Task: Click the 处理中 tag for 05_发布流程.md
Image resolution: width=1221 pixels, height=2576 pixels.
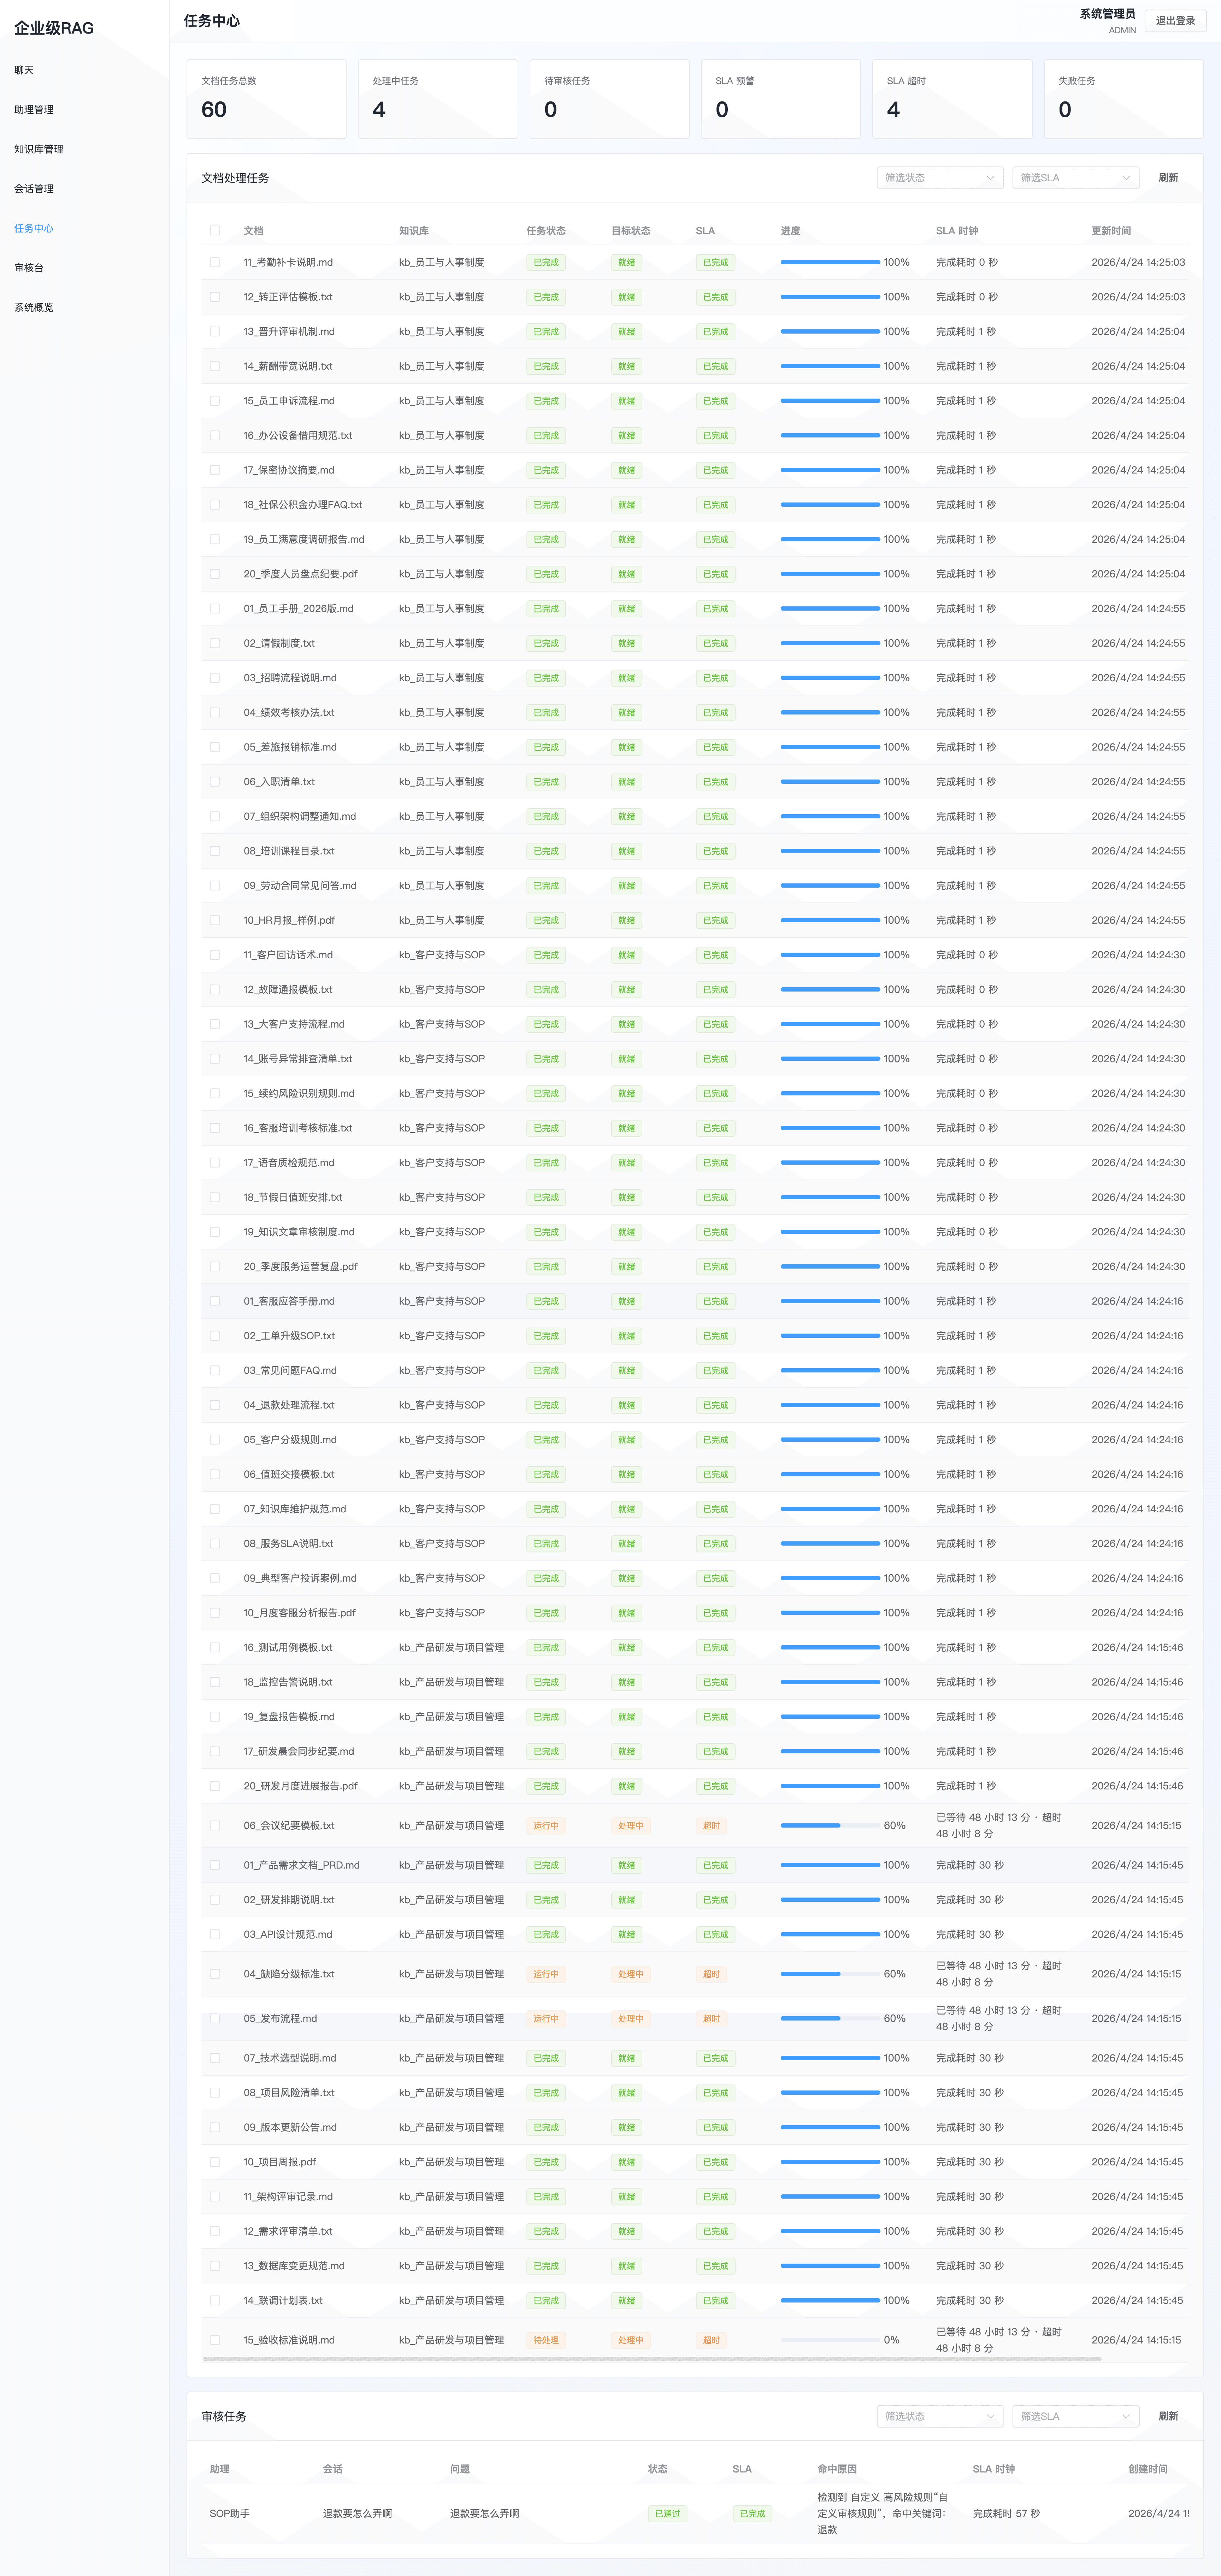Action: [631, 2018]
